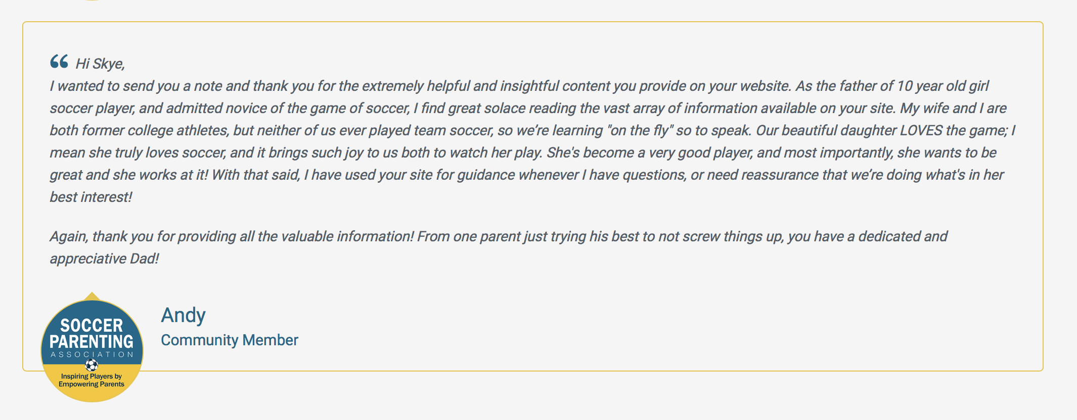Click the capitalized word LOVES in testimonial
Viewport: 1077px width, 420px height.
point(921,130)
